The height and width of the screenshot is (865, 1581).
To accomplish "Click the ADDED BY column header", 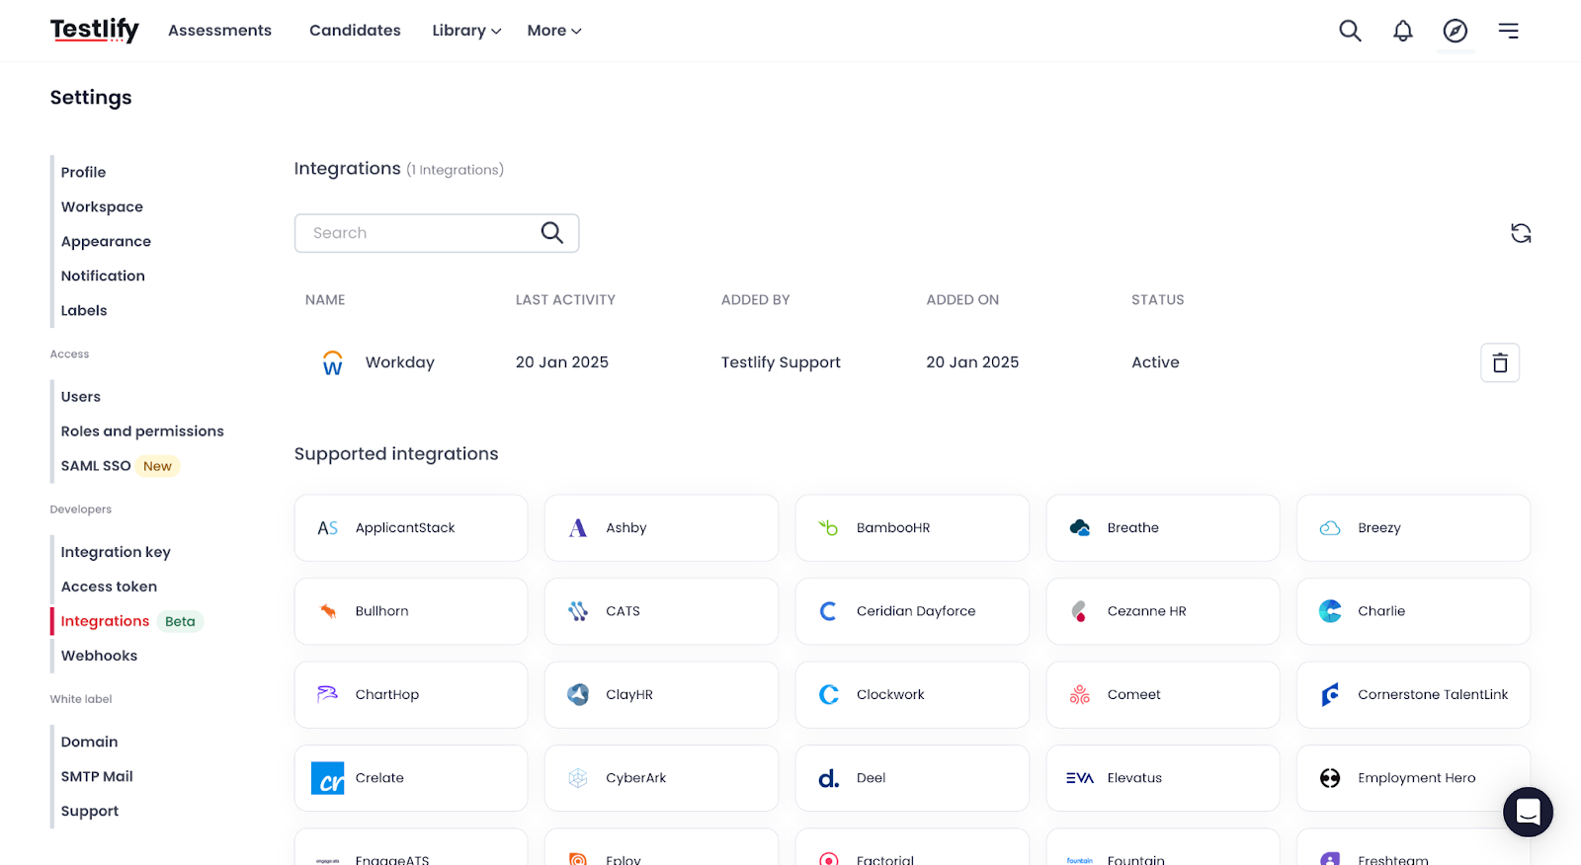I will (755, 300).
